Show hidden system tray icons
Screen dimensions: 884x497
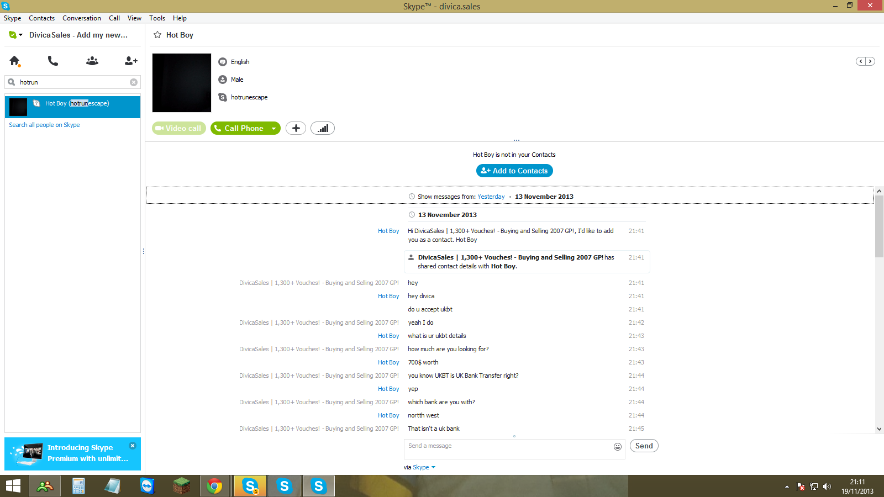pyautogui.click(x=787, y=487)
